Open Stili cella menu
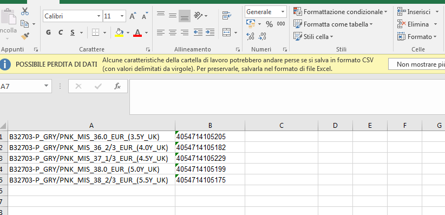The image size is (445, 215). click(x=313, y=37)
